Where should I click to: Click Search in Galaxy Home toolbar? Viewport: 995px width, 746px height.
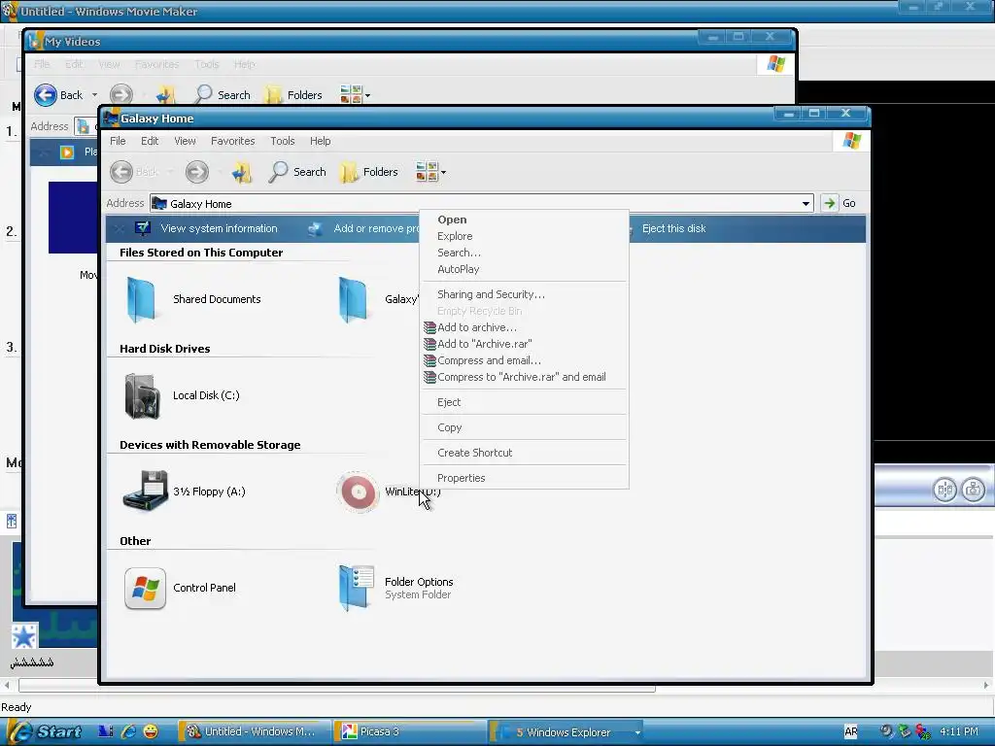click(x=297, y=172)
